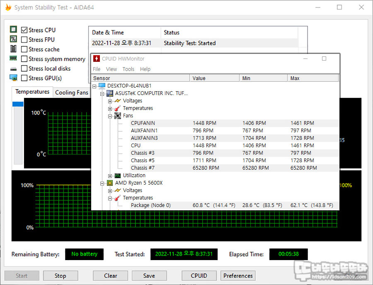Select the Chassis #3 fan row
373x285 pixels.
tap(234, 153)
